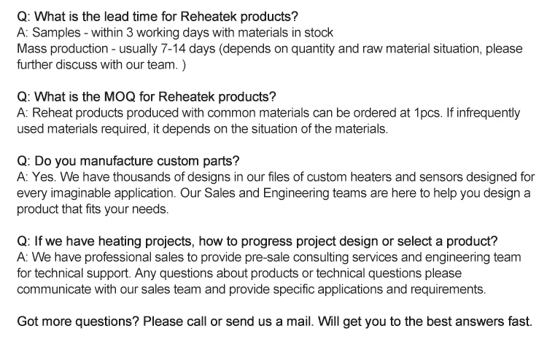547x361 pixels.
Task: Click 'pre-sale consulting services' answer line
Action: 268,257
